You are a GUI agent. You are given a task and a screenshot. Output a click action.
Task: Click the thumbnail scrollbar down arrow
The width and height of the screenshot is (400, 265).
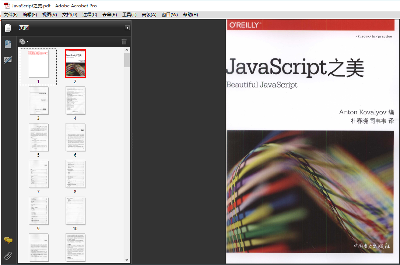[127, 259]
